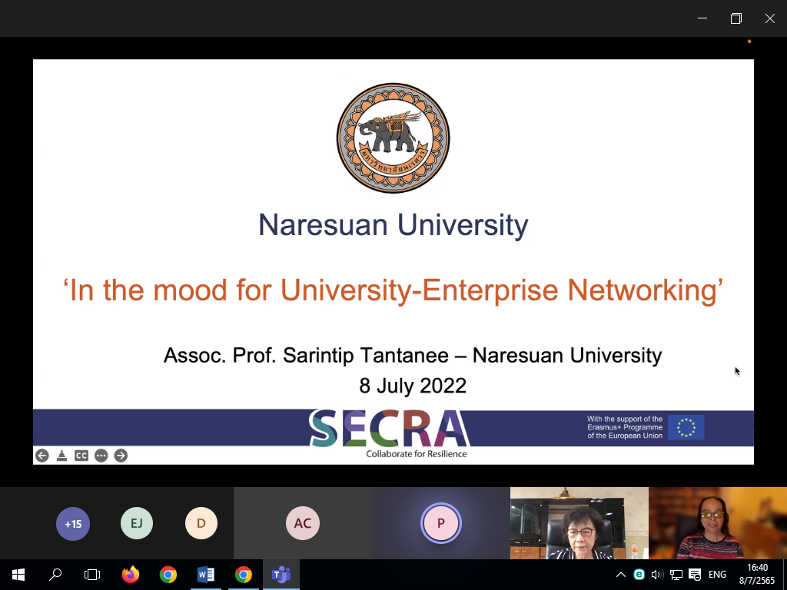This screenshot has height=590, width=787.
Task: Restore down the Teams meeting window
Action: [736, 18]
